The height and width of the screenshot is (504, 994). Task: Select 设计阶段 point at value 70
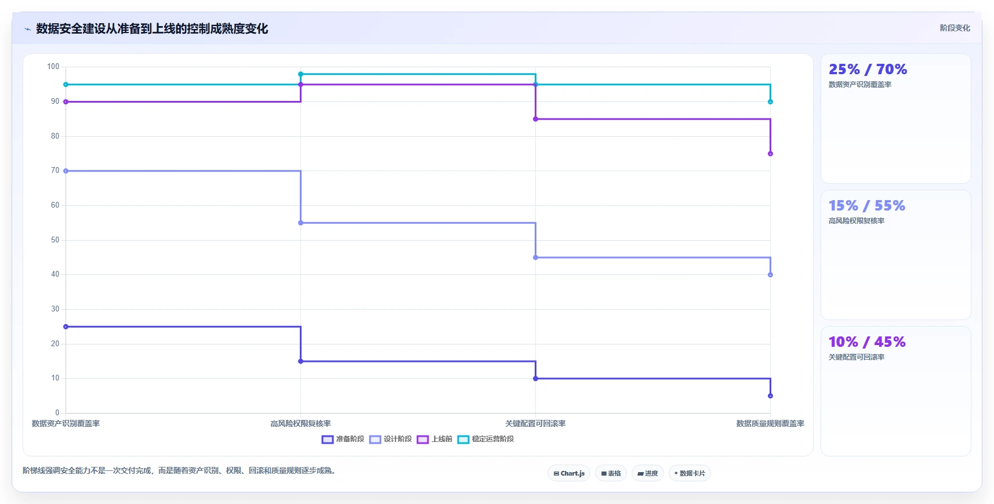[x=66, y=171]
